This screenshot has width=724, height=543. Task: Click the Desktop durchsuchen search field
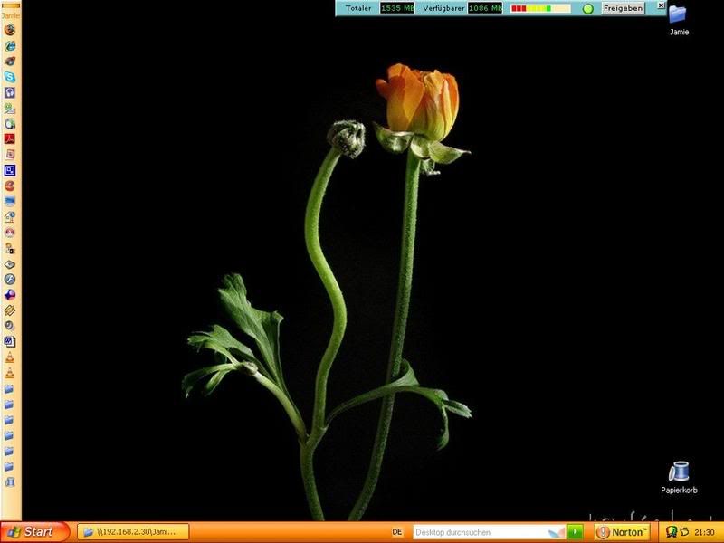coord(488,532)
